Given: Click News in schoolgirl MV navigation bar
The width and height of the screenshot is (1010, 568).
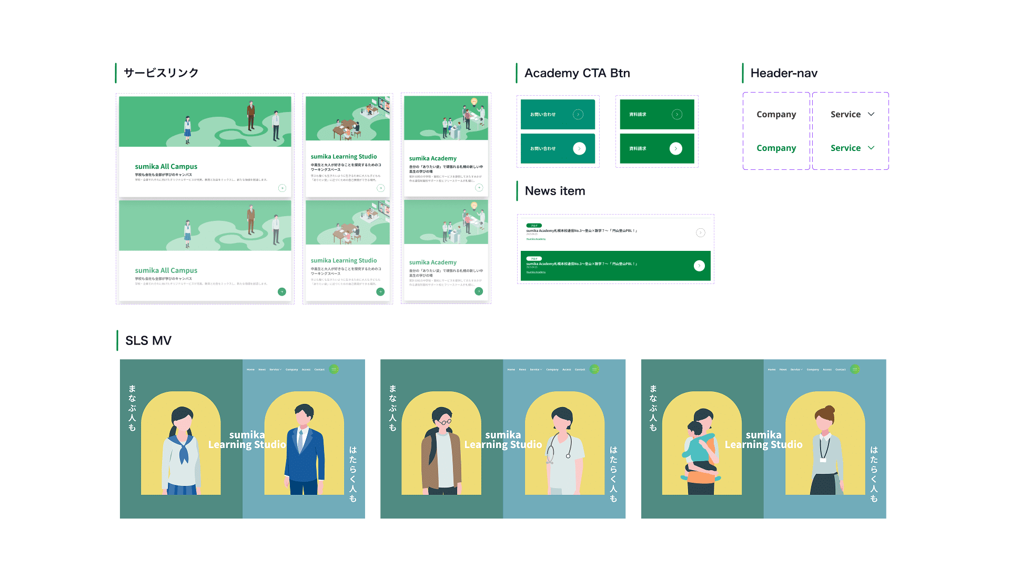Looking at the screenshot, I should 262,370.
